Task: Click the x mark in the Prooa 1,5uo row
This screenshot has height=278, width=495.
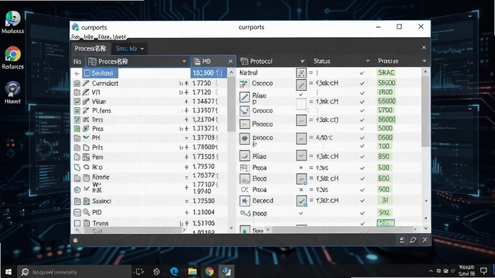Action: coord(301,168)
